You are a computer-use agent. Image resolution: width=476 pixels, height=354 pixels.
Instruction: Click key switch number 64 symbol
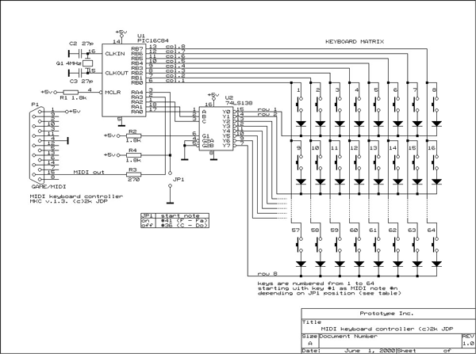[436, 244]
